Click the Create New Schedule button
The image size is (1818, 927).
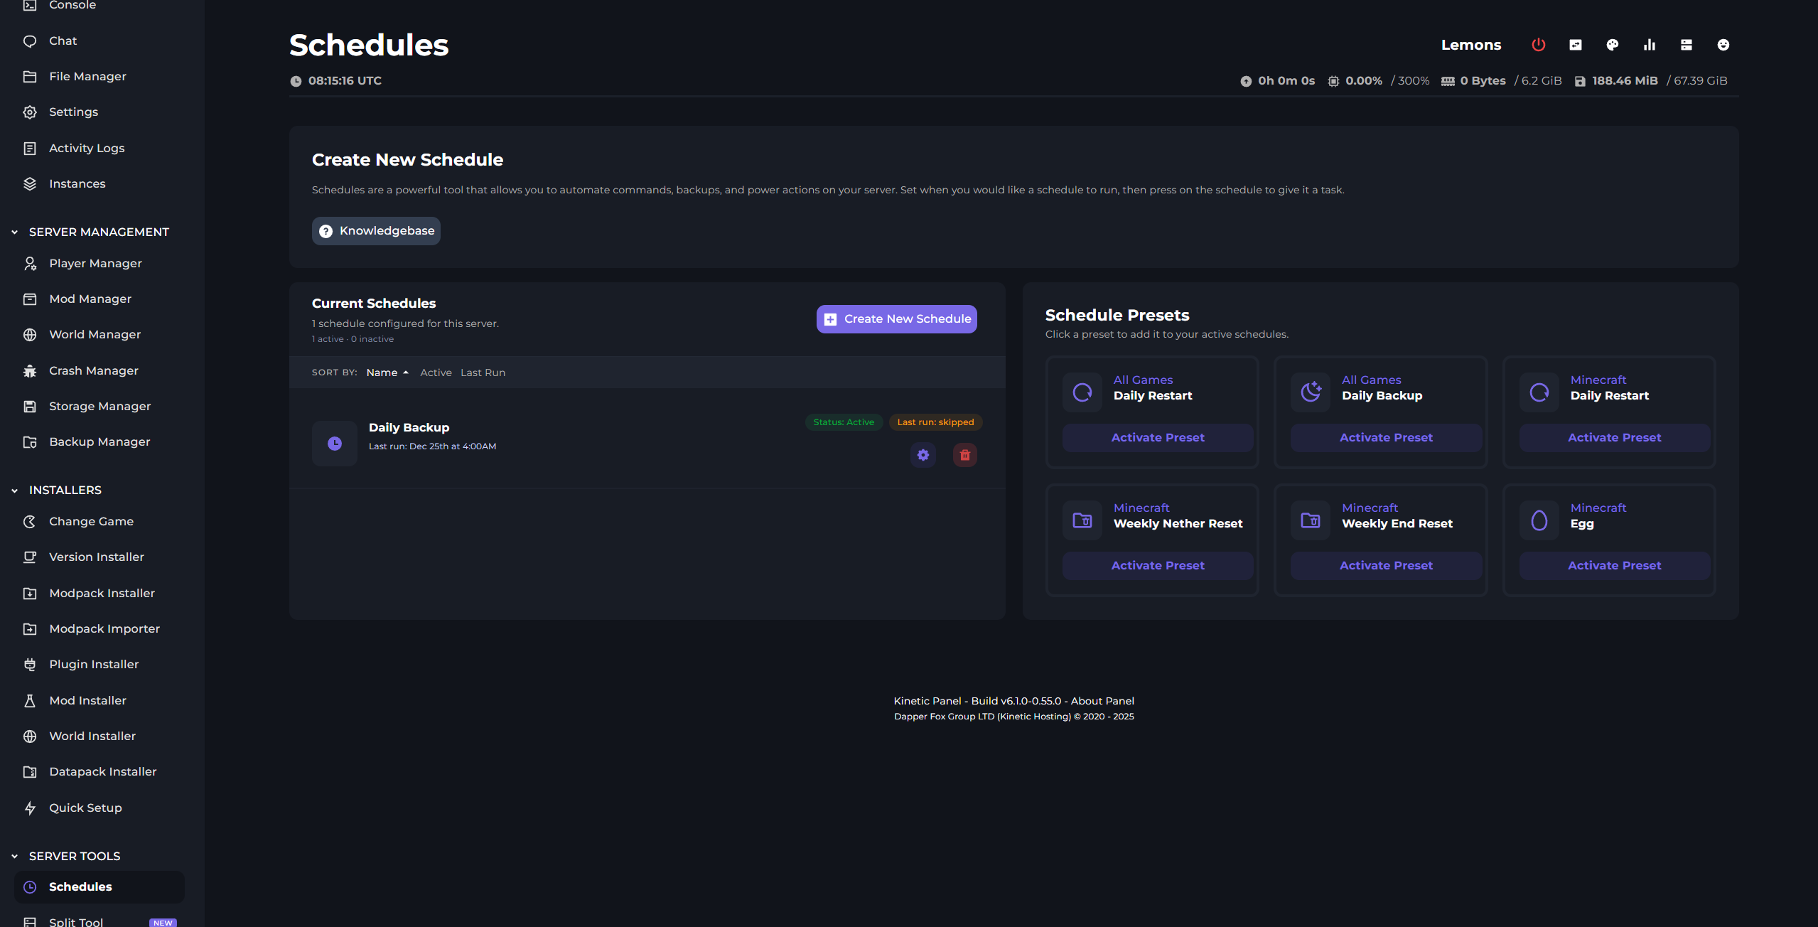tap(896, 319)
